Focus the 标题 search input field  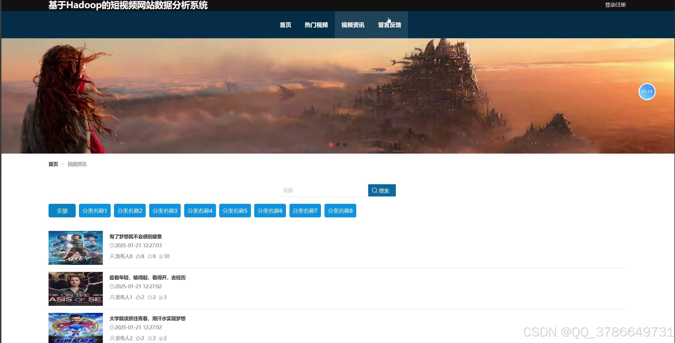(x=322, y=190)
